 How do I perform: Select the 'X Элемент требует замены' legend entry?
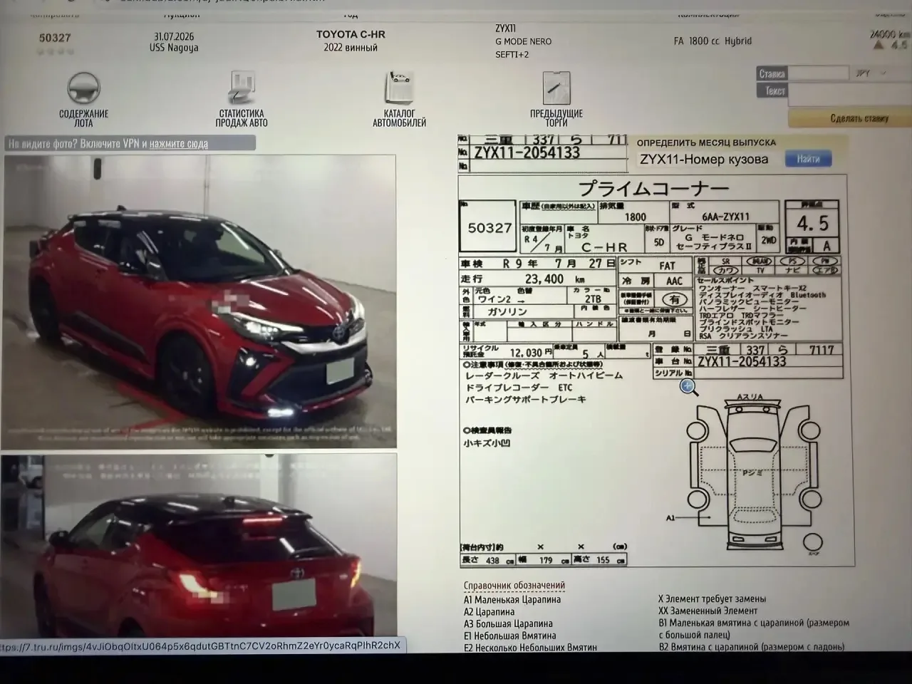tap(712, 598)
